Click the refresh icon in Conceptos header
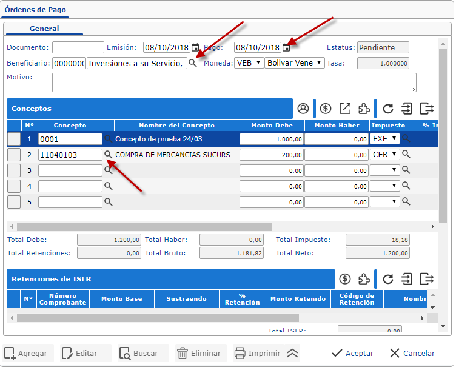Image resolution: width=456 pixels, height=367 pixels. [388, 109]
